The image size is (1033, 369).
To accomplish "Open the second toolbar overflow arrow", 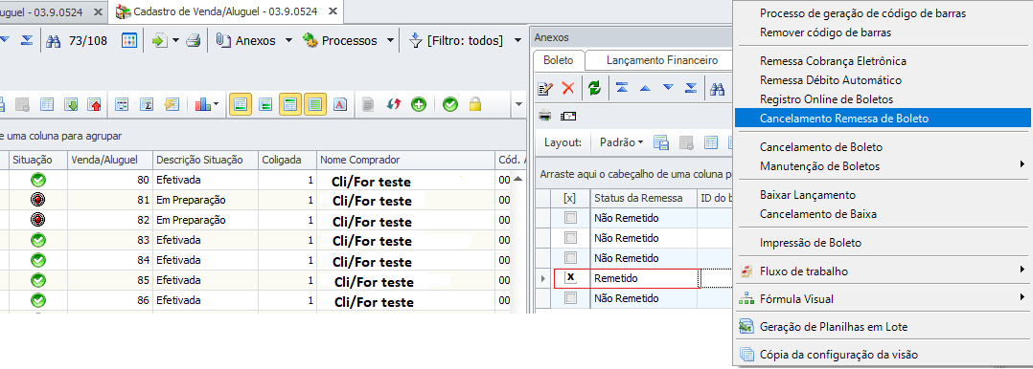I will tap(518, 104).
